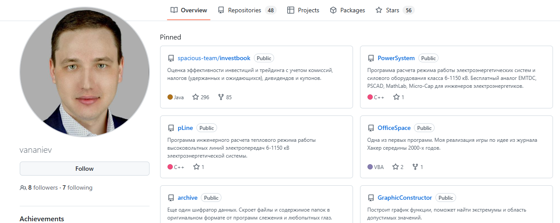Open the archive repository
Screen dimensions: 560x223
188,198
